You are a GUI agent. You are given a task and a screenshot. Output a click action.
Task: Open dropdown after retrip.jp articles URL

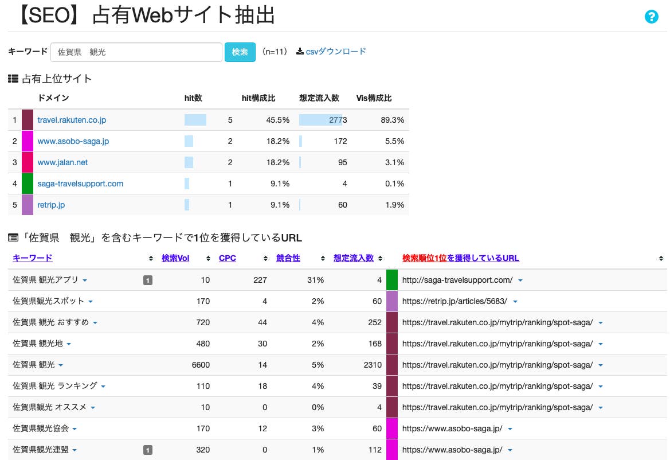515,302
